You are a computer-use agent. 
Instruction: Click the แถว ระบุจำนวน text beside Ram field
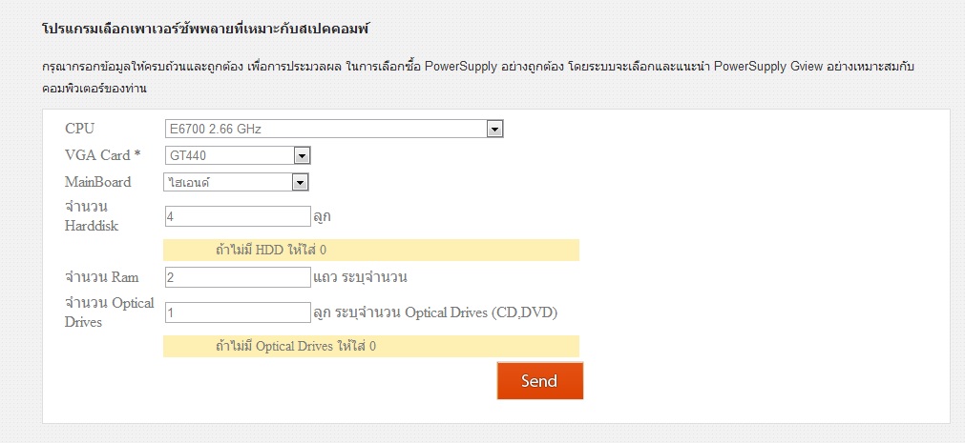[x=367, y=277]
